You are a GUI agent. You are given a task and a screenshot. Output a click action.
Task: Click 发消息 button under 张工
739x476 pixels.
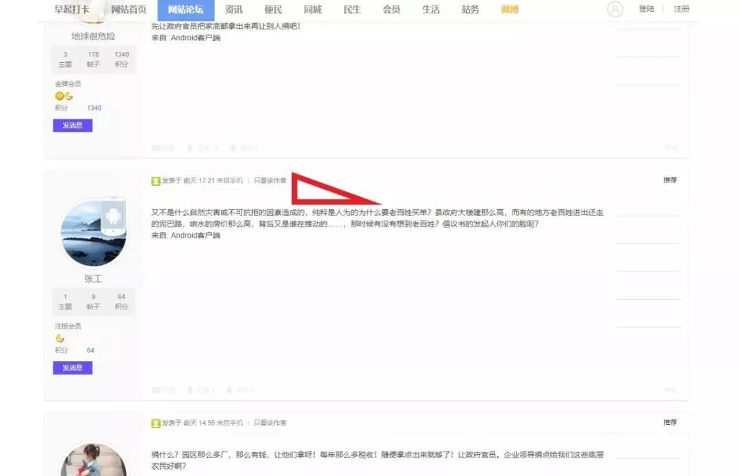[73, 368]
